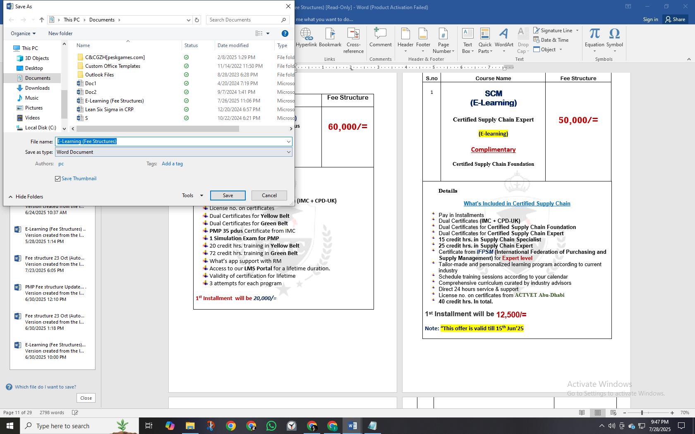Switch to Web Layout view in the status bar
The width and height of the screenshot is (695, 434).
point(613,413)
